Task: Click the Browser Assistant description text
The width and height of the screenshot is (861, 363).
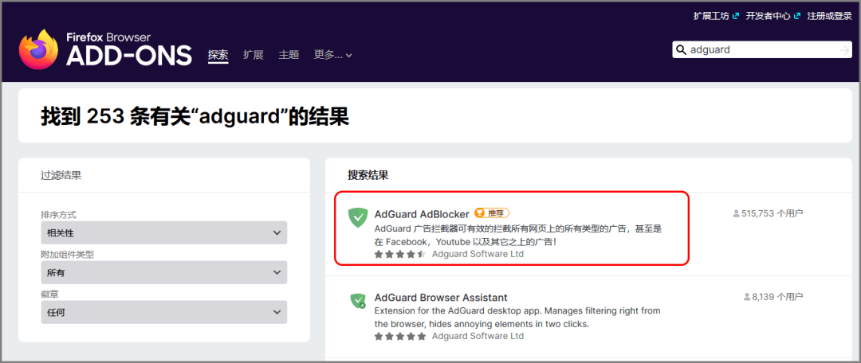Action: click(x=517, y=318)
